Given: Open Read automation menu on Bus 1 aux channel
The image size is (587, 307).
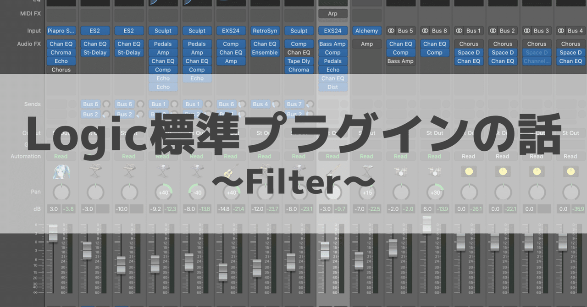Looking at the screenshot, I should tap(469, 156).
